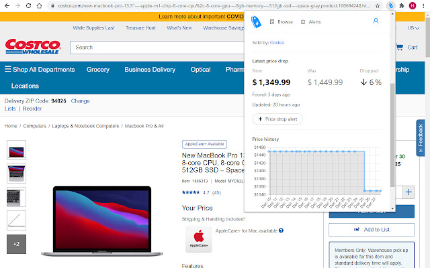This screenshot has height=268, width=430.
Task: Click Treasure Hunt link
Action: click(140, 28)
